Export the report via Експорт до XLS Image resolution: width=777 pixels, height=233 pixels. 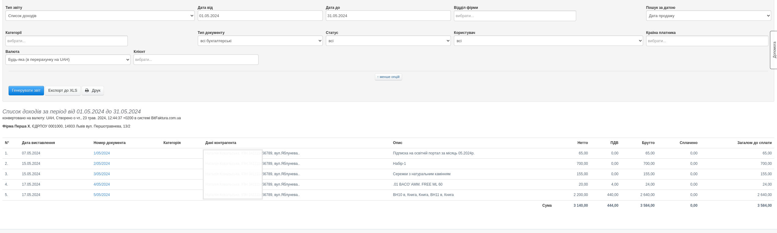coord(63,91)
